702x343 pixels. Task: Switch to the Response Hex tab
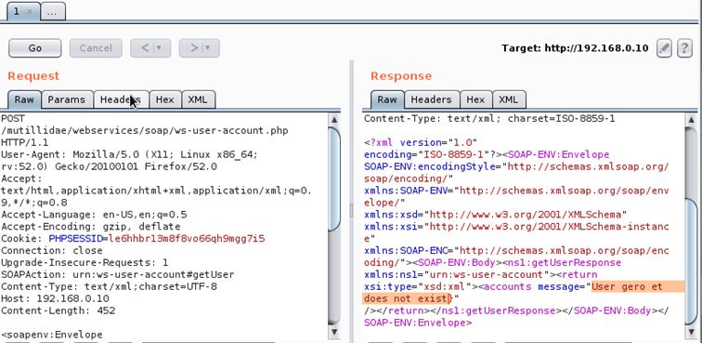pos(475,99)
